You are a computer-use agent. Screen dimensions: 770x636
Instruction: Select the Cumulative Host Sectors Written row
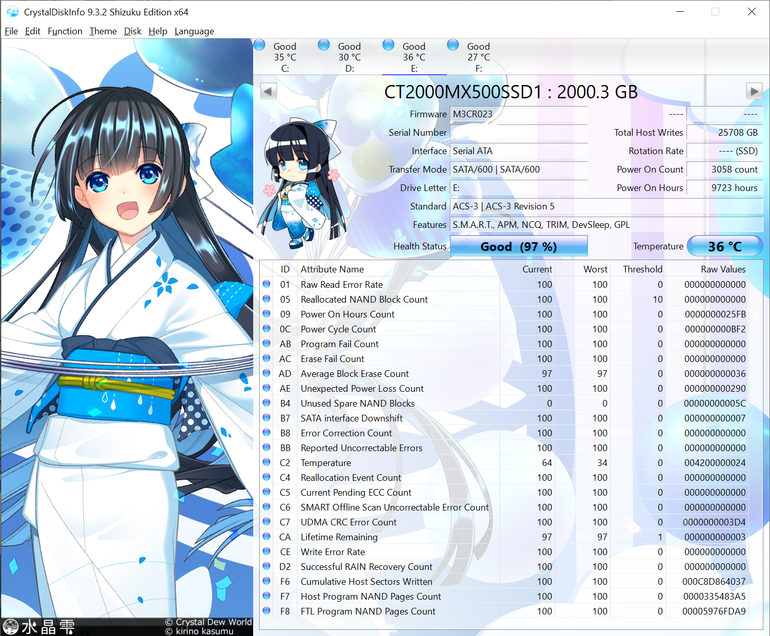[505, 582]
